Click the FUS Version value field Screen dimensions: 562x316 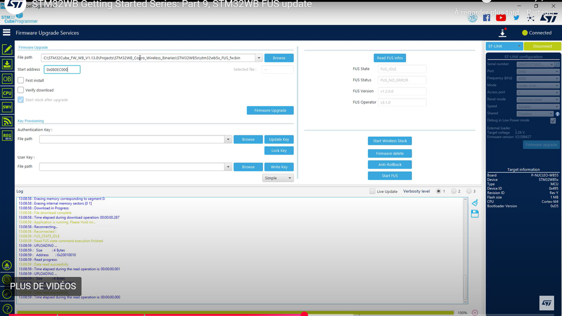pyautogui.click(x=402, y=91)
